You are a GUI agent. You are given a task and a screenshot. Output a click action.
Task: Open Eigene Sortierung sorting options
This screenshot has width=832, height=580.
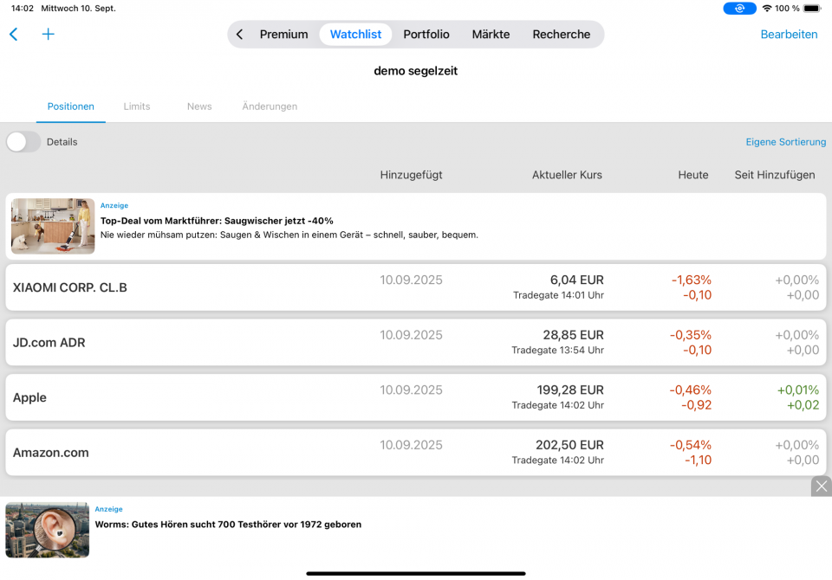coord(785,142)
